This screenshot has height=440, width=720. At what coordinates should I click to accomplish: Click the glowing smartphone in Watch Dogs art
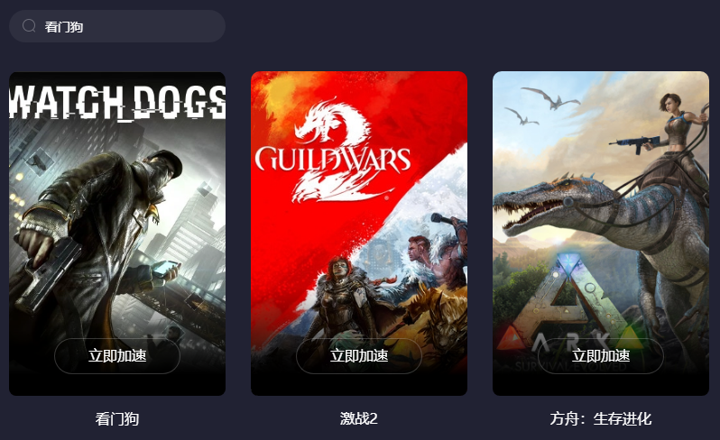tap(165, 269)
